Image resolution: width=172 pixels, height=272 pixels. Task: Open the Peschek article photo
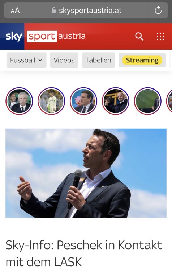click(86, 173)
